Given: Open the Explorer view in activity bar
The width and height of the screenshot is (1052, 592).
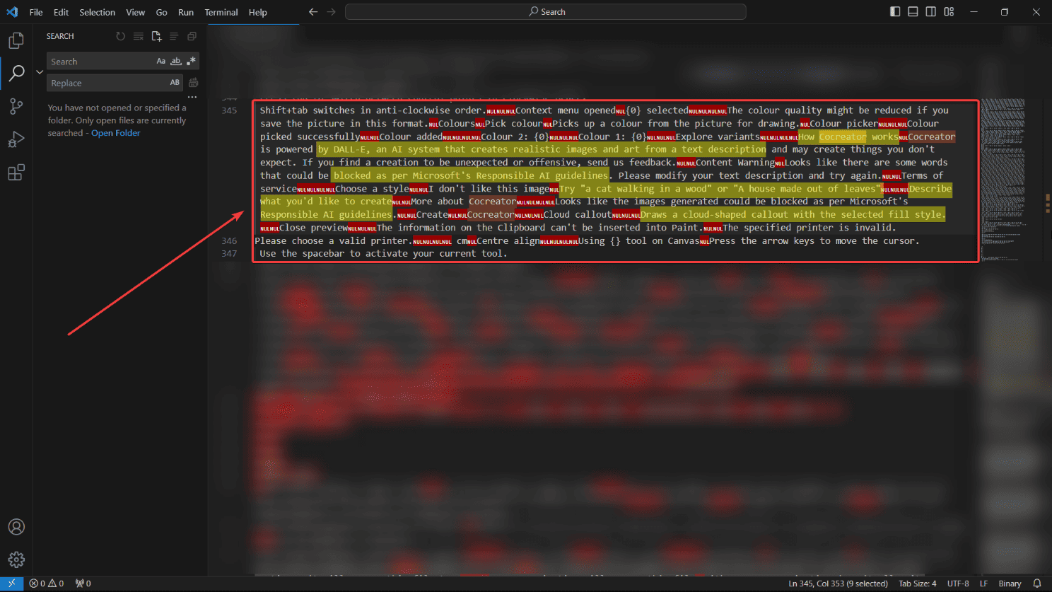Looking at the screenshot, I should (x=16, y=40).
